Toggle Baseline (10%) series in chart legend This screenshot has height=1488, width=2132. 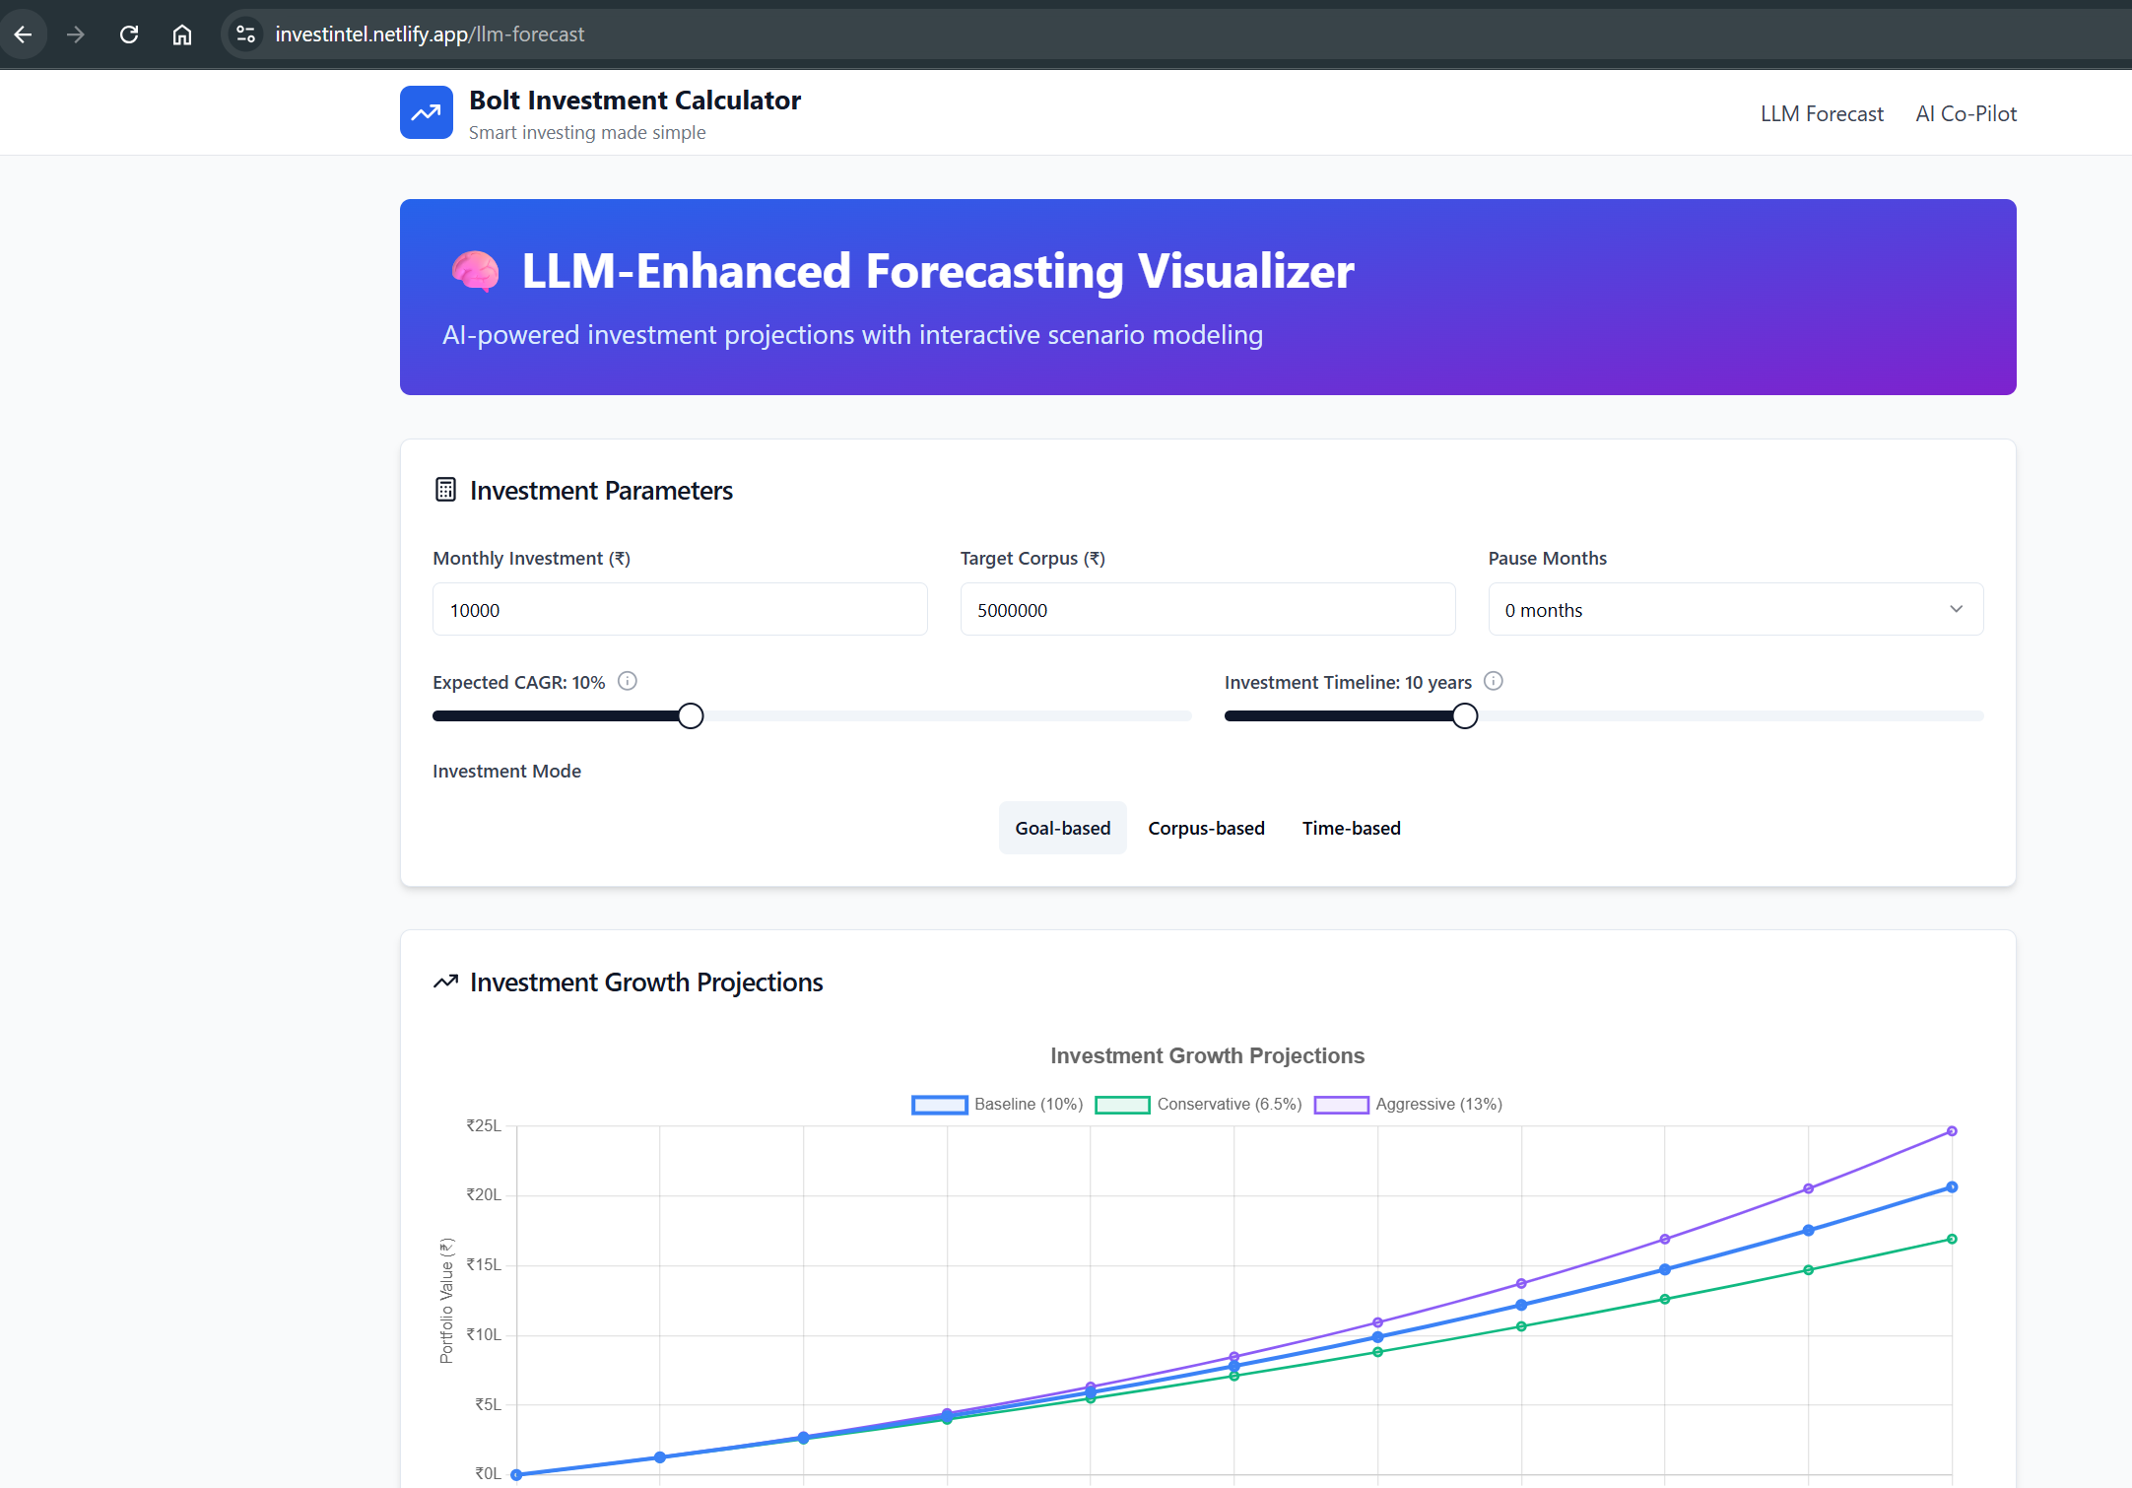pyautogui.click(x=997, y=1105)
